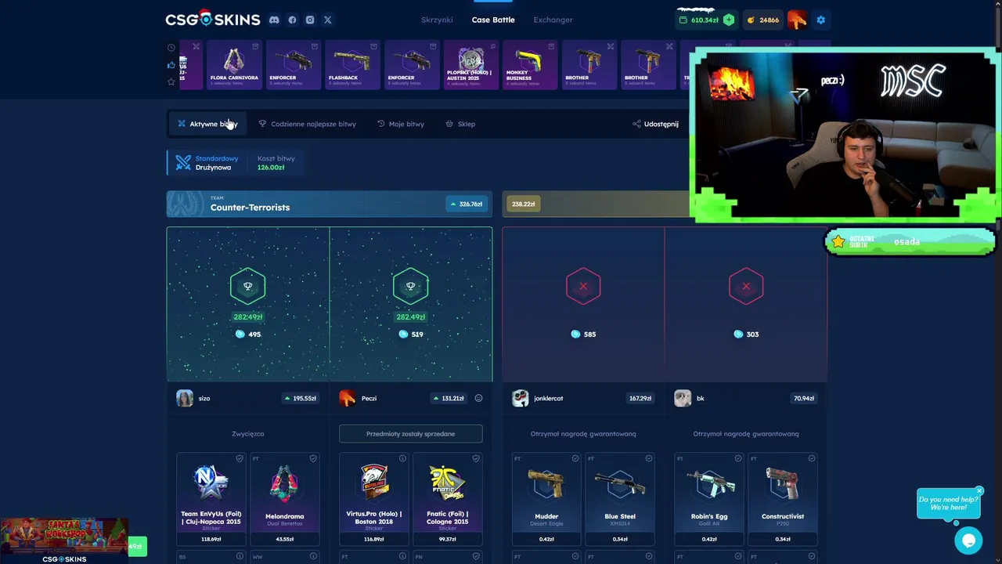Screen dimensions: 1002x564
Task: Select the Team EnVyUs (Foil) sticker card
Action: 211,498
